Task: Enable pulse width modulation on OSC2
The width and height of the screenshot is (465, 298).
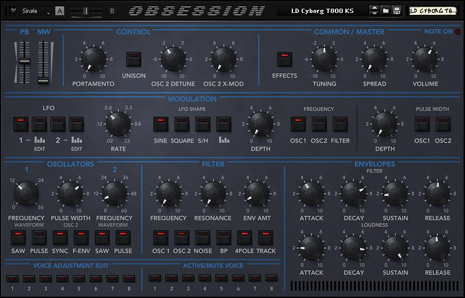Action: click(443, 124)
